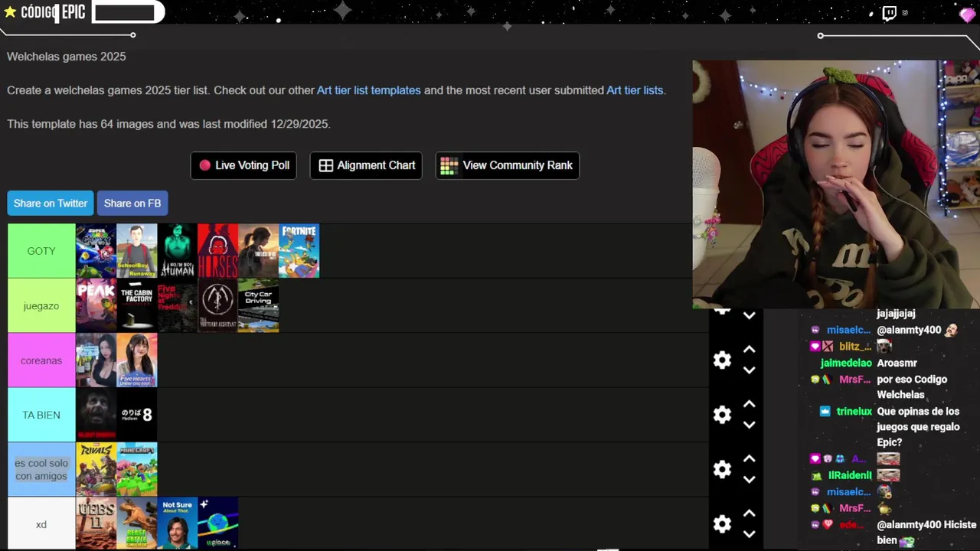Select the TA BIEN tier label

pyautogui.click(x=41, y=415)
